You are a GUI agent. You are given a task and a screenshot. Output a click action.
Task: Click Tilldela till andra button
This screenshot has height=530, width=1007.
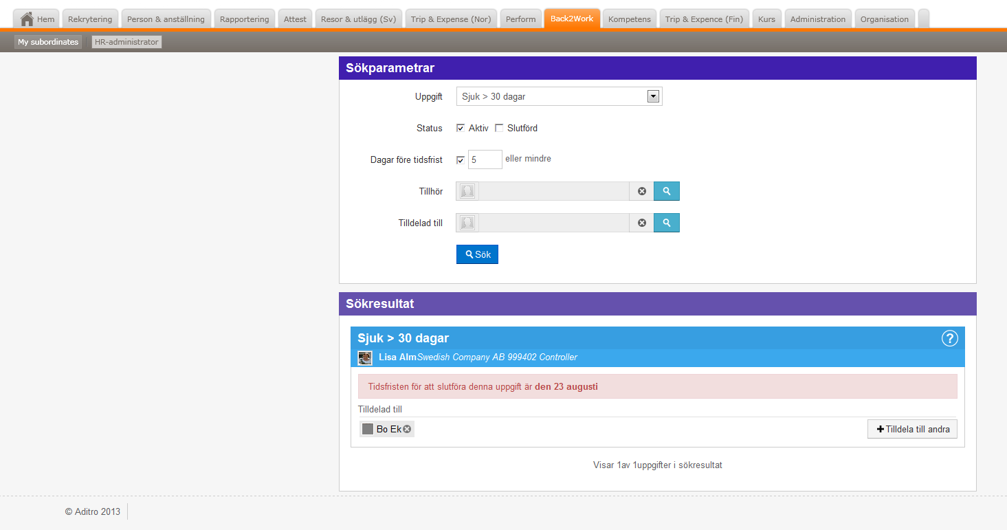pos(913,429)
